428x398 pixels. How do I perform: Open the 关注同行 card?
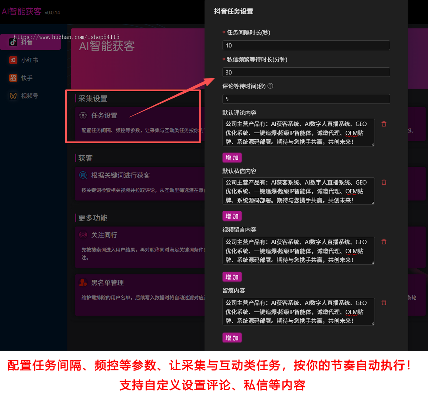pos(140,247)
